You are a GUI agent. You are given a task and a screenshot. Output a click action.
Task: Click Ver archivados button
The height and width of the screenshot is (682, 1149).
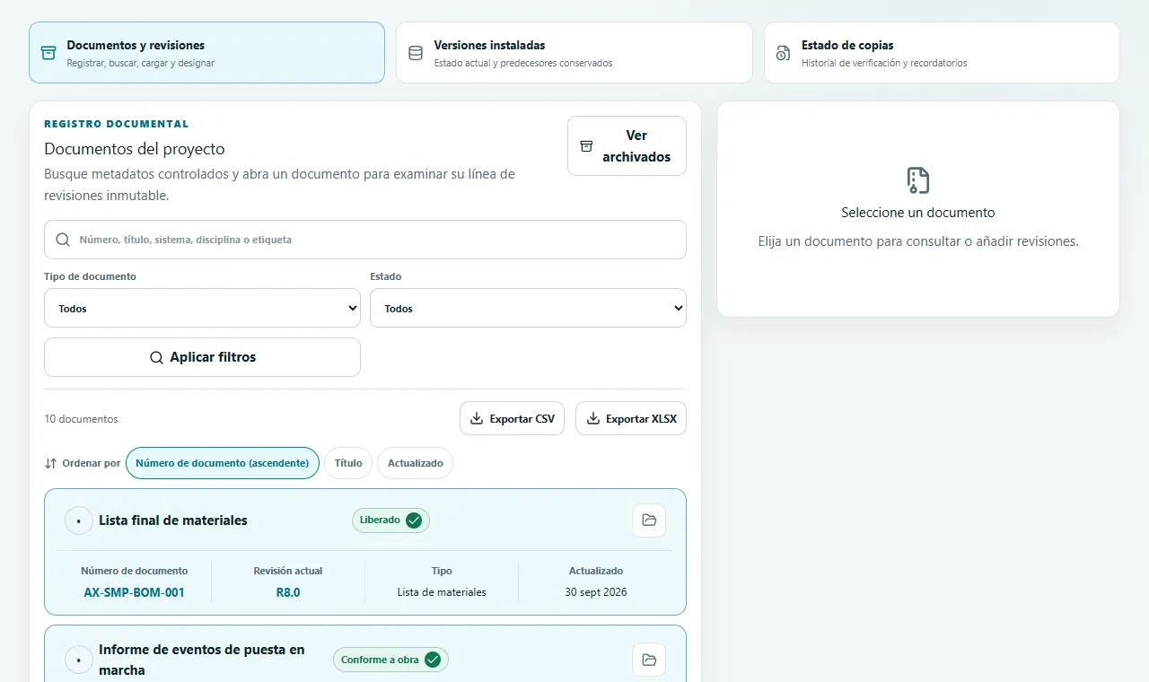pyautogui.click(x=627, y=146)
